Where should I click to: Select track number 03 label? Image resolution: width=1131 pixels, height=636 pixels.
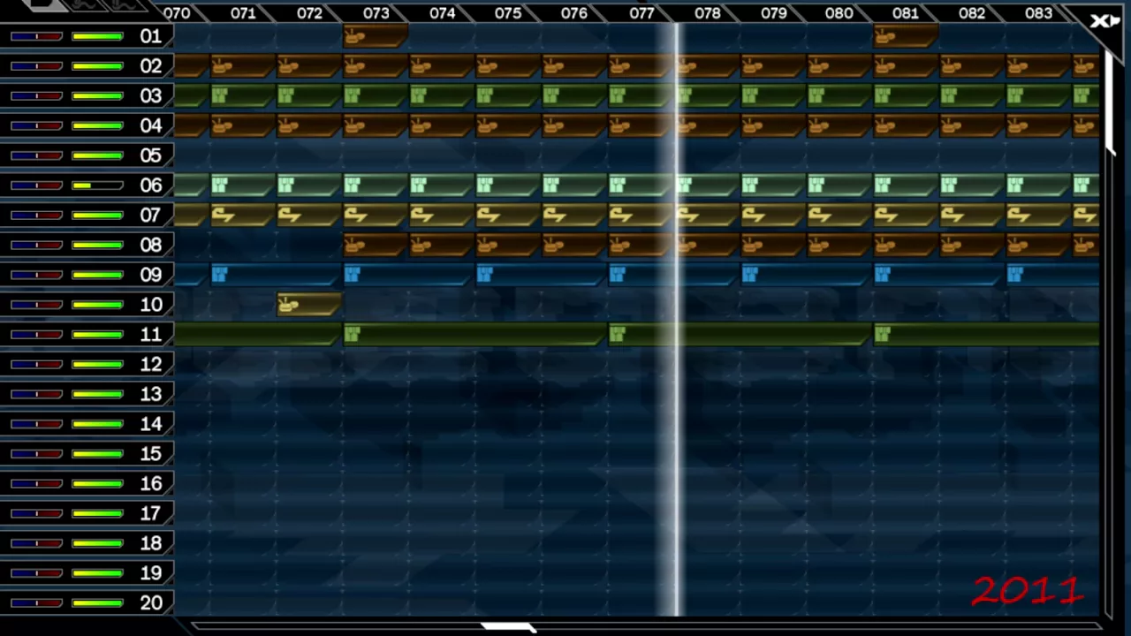click(151, 95)
